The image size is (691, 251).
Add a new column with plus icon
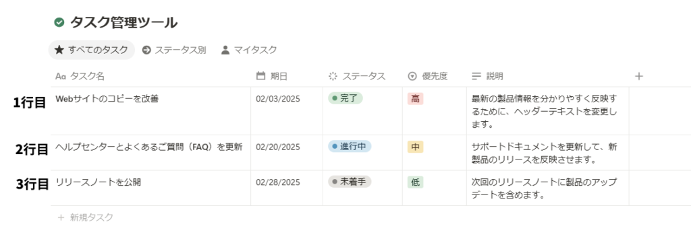639,76
